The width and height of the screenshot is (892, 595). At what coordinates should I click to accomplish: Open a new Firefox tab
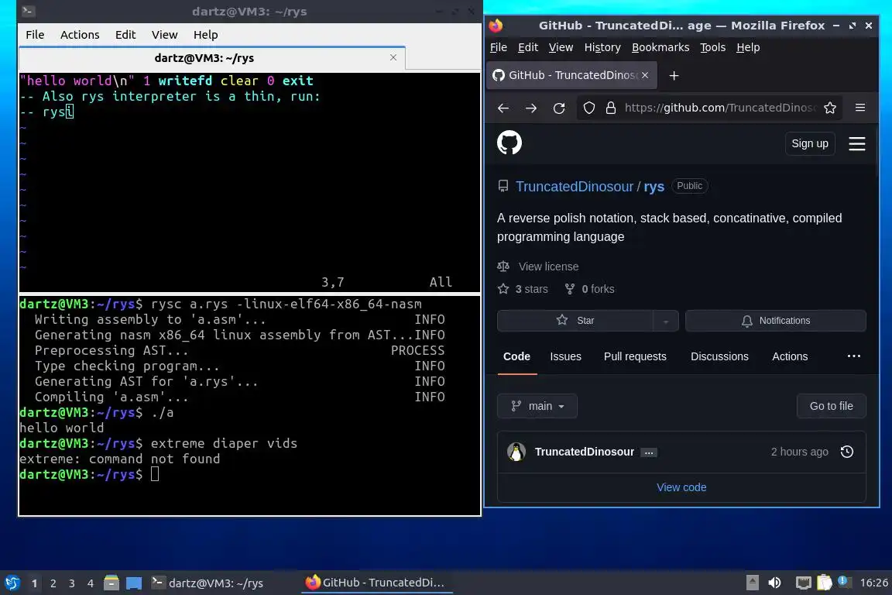click(674, 75)
